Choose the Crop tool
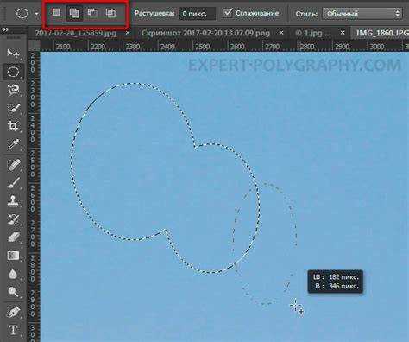The image size is (409, 342). (x=13, y=126)
